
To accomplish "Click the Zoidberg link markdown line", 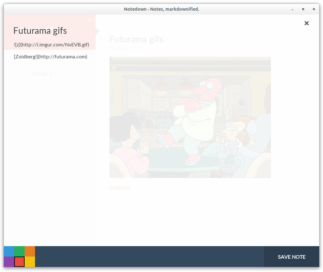I will pos(50,57).
